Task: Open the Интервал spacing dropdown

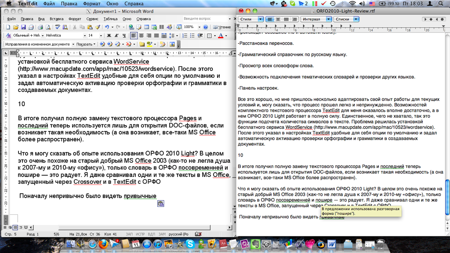Action: tap(316, 19)
